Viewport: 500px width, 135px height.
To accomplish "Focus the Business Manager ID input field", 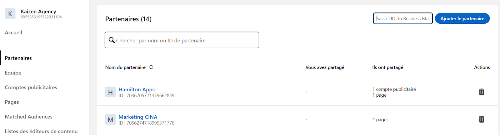I will 403,18.
